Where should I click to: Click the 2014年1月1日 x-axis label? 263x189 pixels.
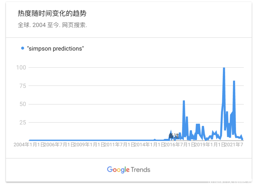(149, 145)
